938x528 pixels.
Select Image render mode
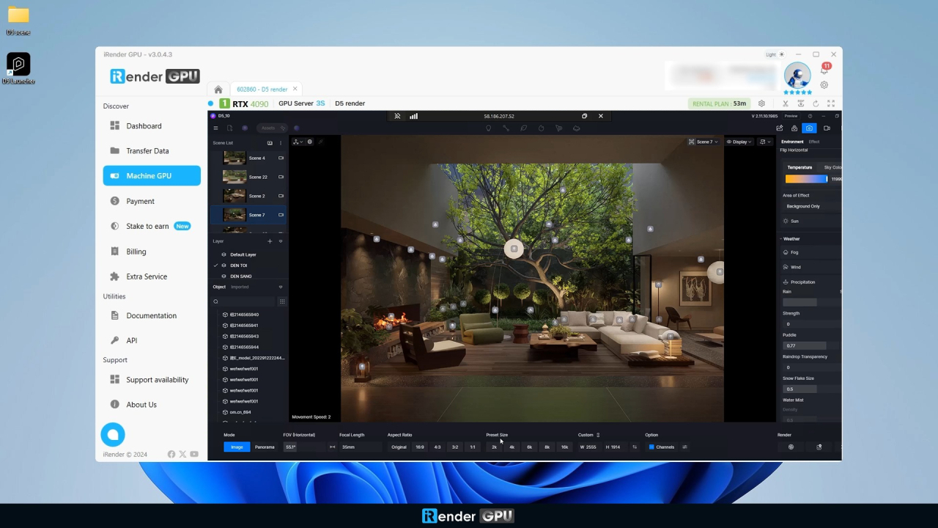pos(237,447)
